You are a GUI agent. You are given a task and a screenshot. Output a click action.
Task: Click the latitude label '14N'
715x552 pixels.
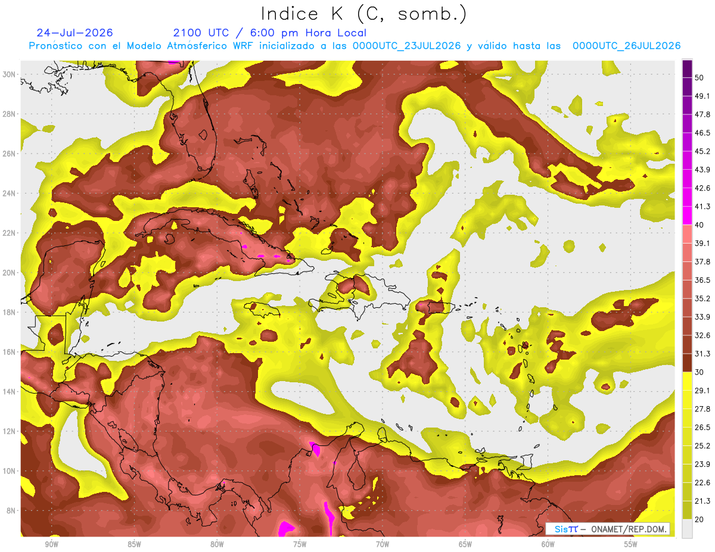coord(10,392)
